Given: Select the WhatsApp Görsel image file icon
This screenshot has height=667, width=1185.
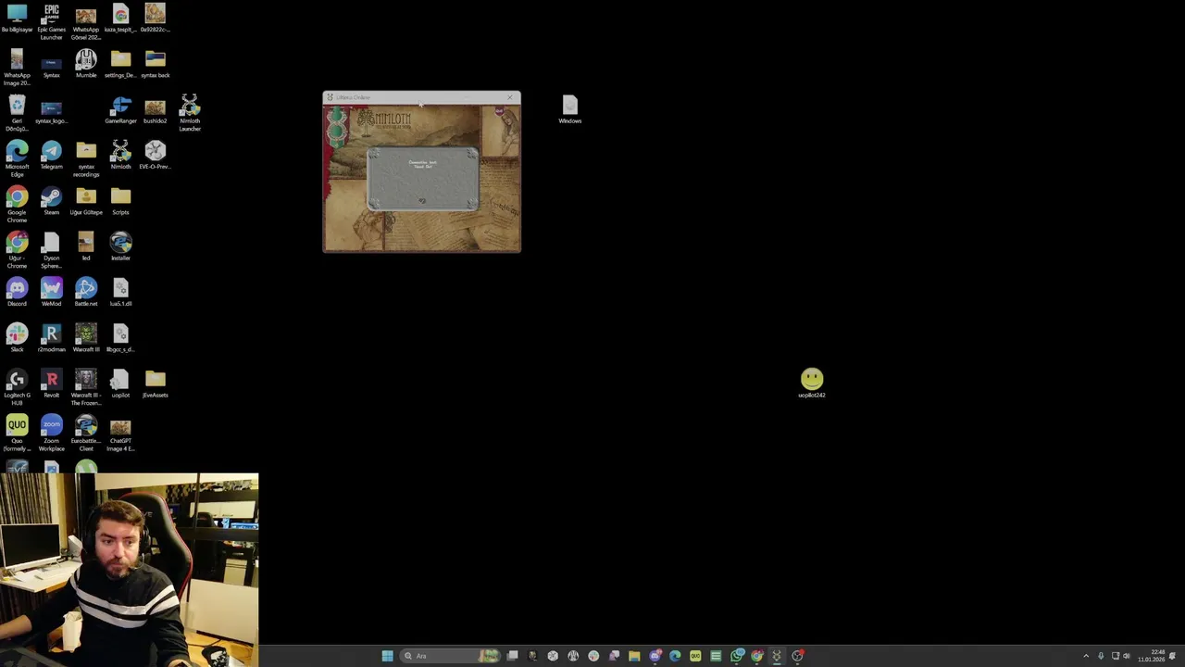Looking at the screenshot, I should 86,21.
